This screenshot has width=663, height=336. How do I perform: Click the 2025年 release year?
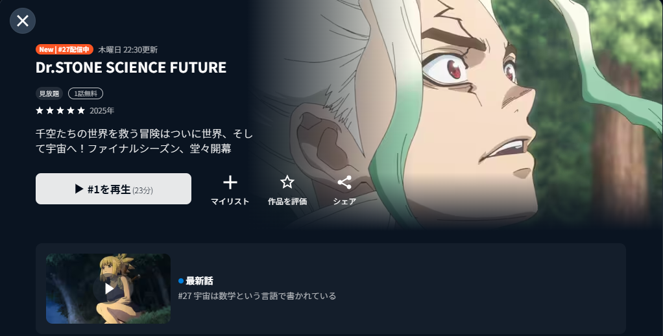tap(102, 111)
